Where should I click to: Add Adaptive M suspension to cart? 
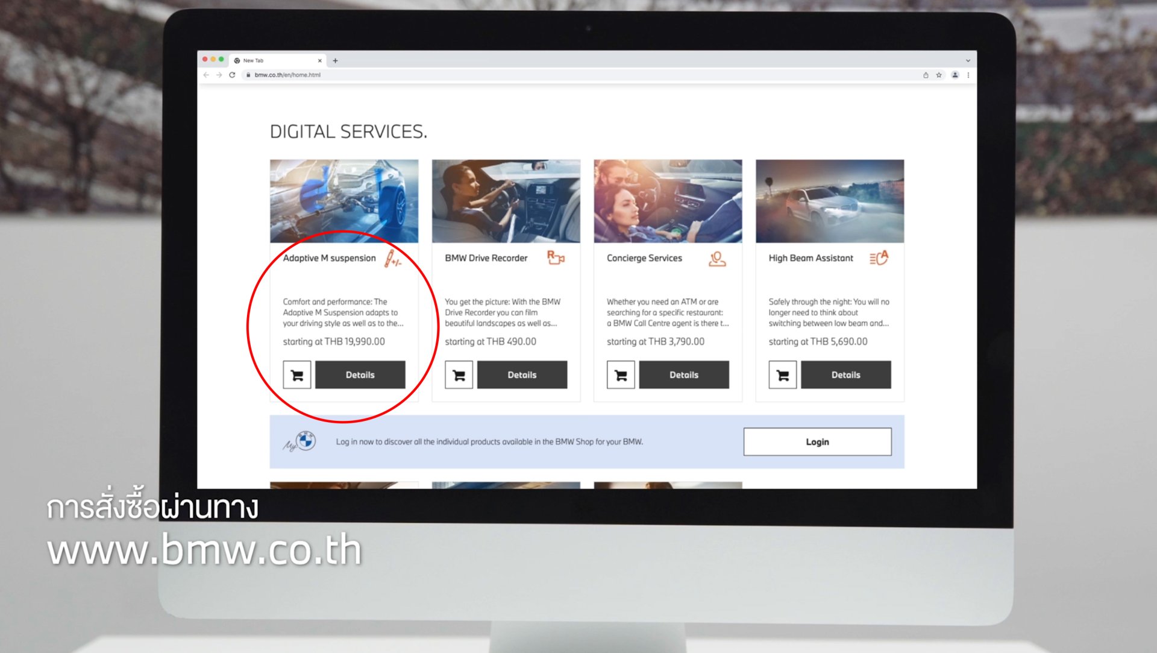tap(297, 375)
